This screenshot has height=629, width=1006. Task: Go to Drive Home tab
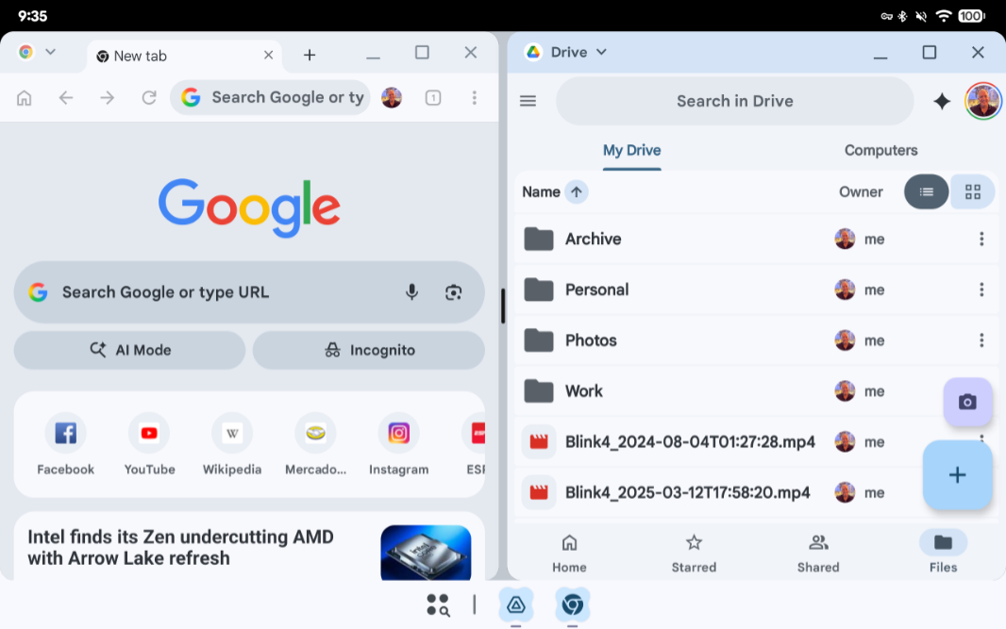coord(569,554)
